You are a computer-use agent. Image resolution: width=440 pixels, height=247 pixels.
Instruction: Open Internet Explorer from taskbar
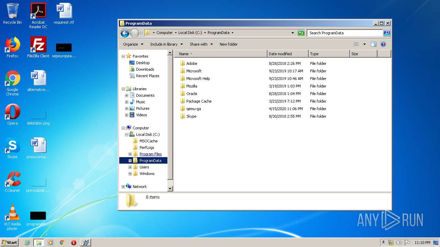[27, 243]
